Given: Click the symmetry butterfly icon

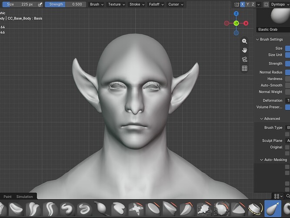Looking at the screenshot, I should tap(237, 4).
